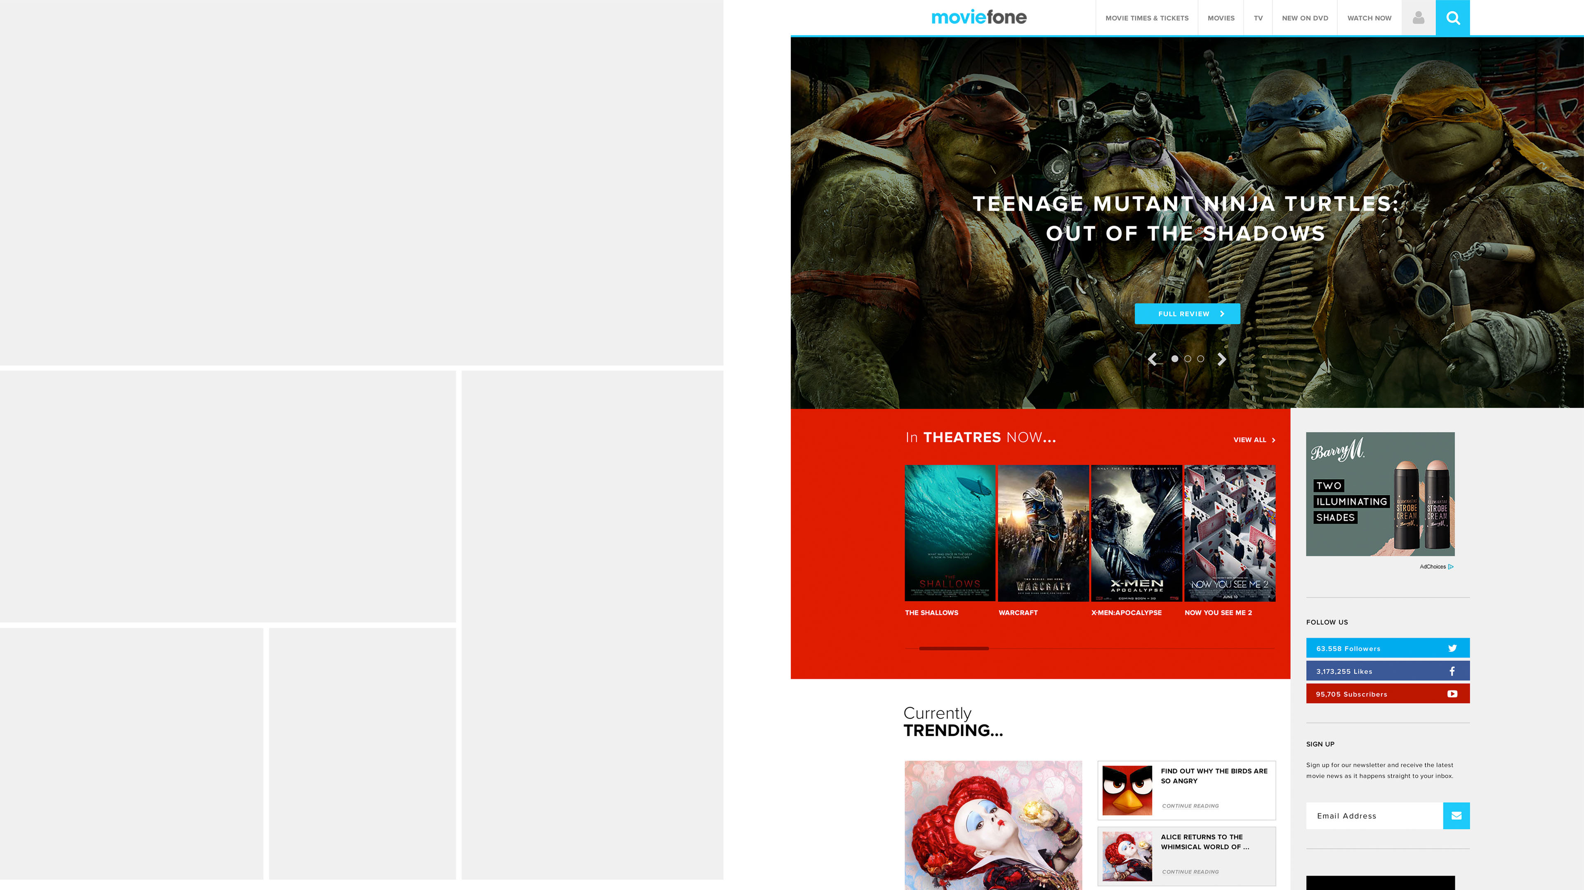Image resolution: width=1584 pixels, height=890 pixels.
Task: Click the Full Review button
Action: click(1187, 313)
